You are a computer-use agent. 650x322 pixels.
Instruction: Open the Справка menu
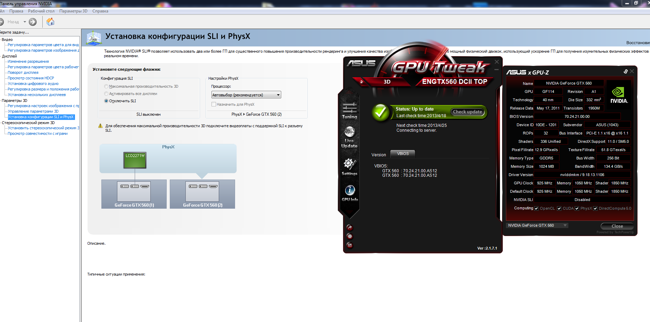[100, 11]
